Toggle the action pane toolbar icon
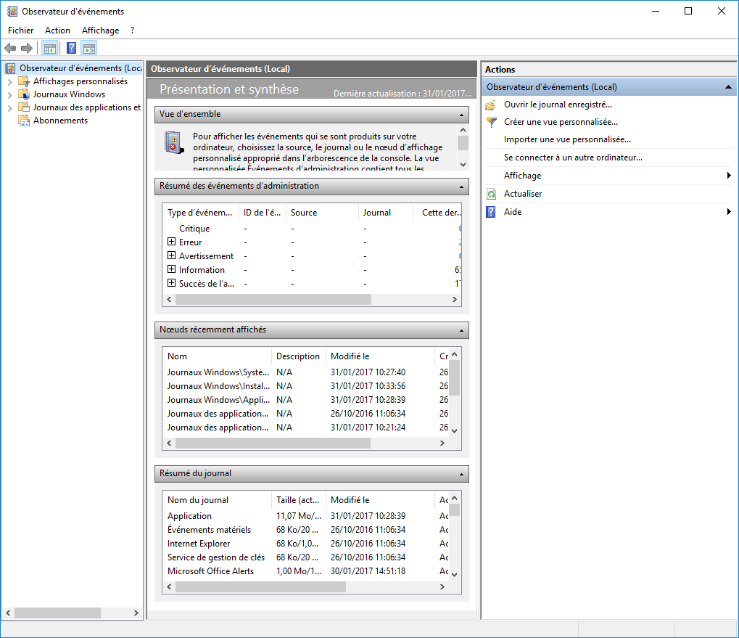739x638 pixels. (89, 49)
